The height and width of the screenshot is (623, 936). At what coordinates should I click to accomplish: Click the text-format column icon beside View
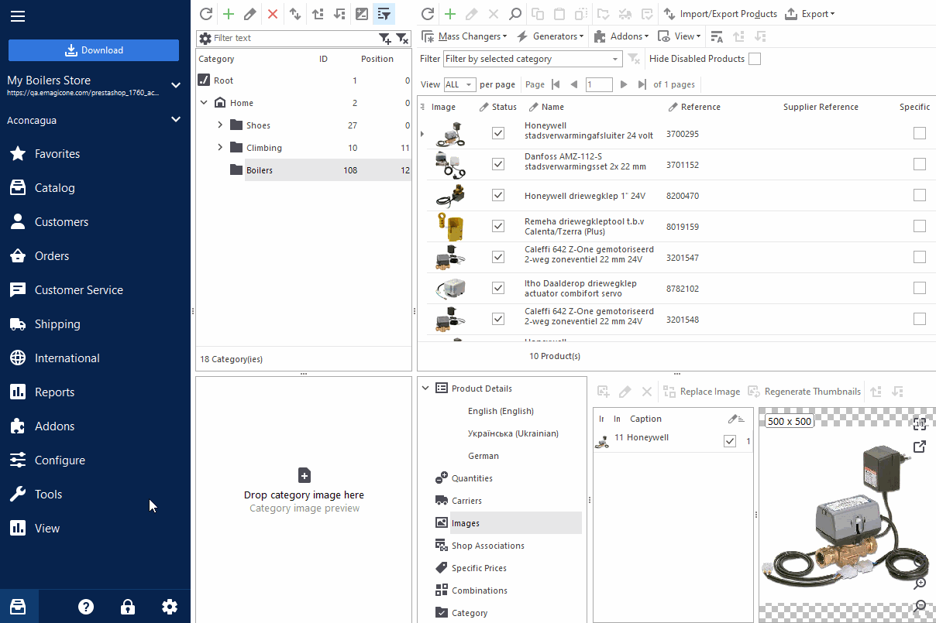[717, 36]
